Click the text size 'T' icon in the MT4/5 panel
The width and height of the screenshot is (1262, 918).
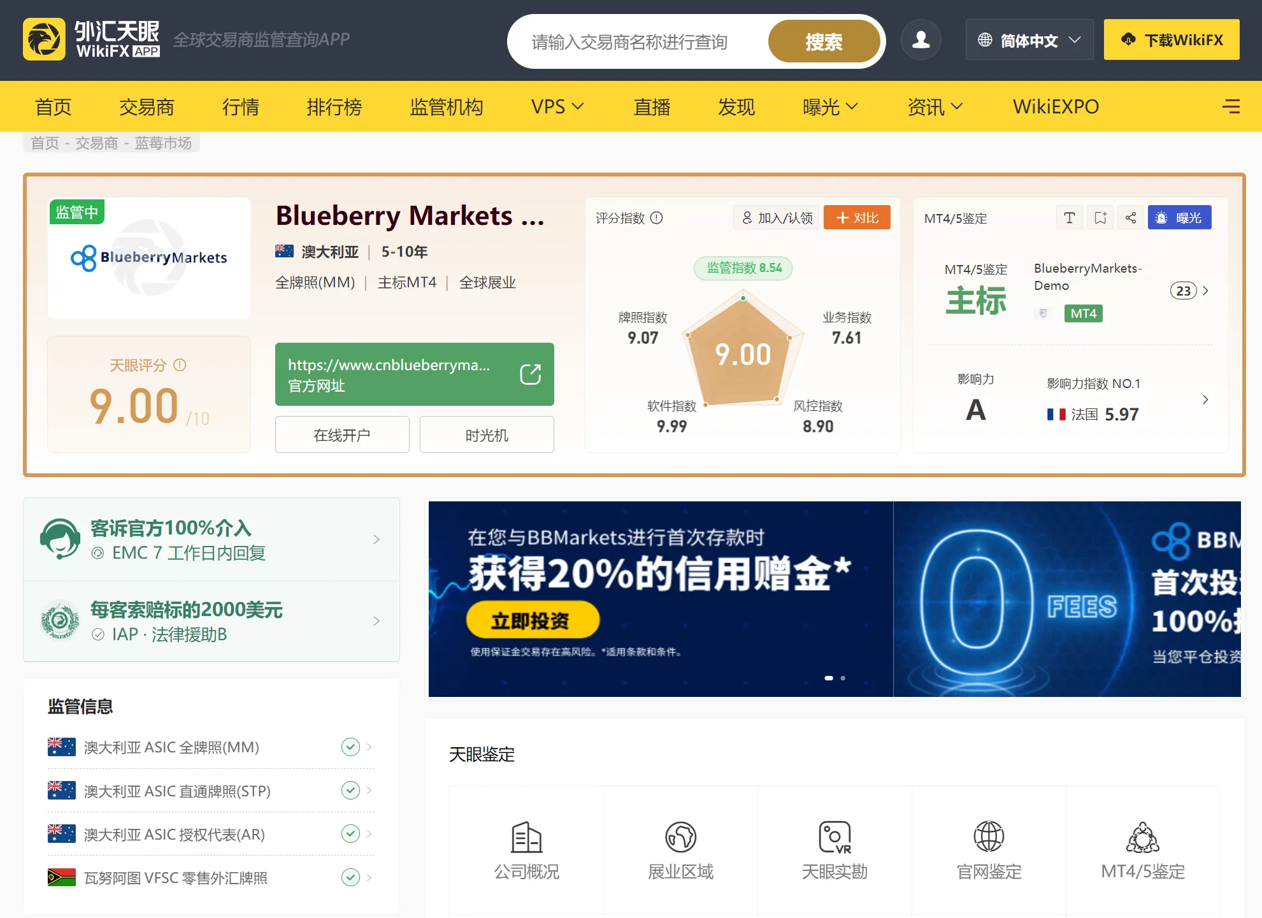pyautogui.click(x=1070, y=218)
